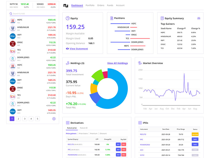The image size is (210, 158).
Task: Open the View All Holdings link
Action: coord(117,63)
